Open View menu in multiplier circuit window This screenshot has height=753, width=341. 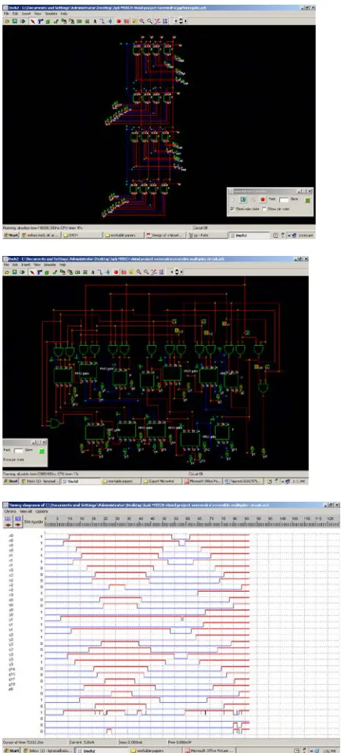coord(38,265)
